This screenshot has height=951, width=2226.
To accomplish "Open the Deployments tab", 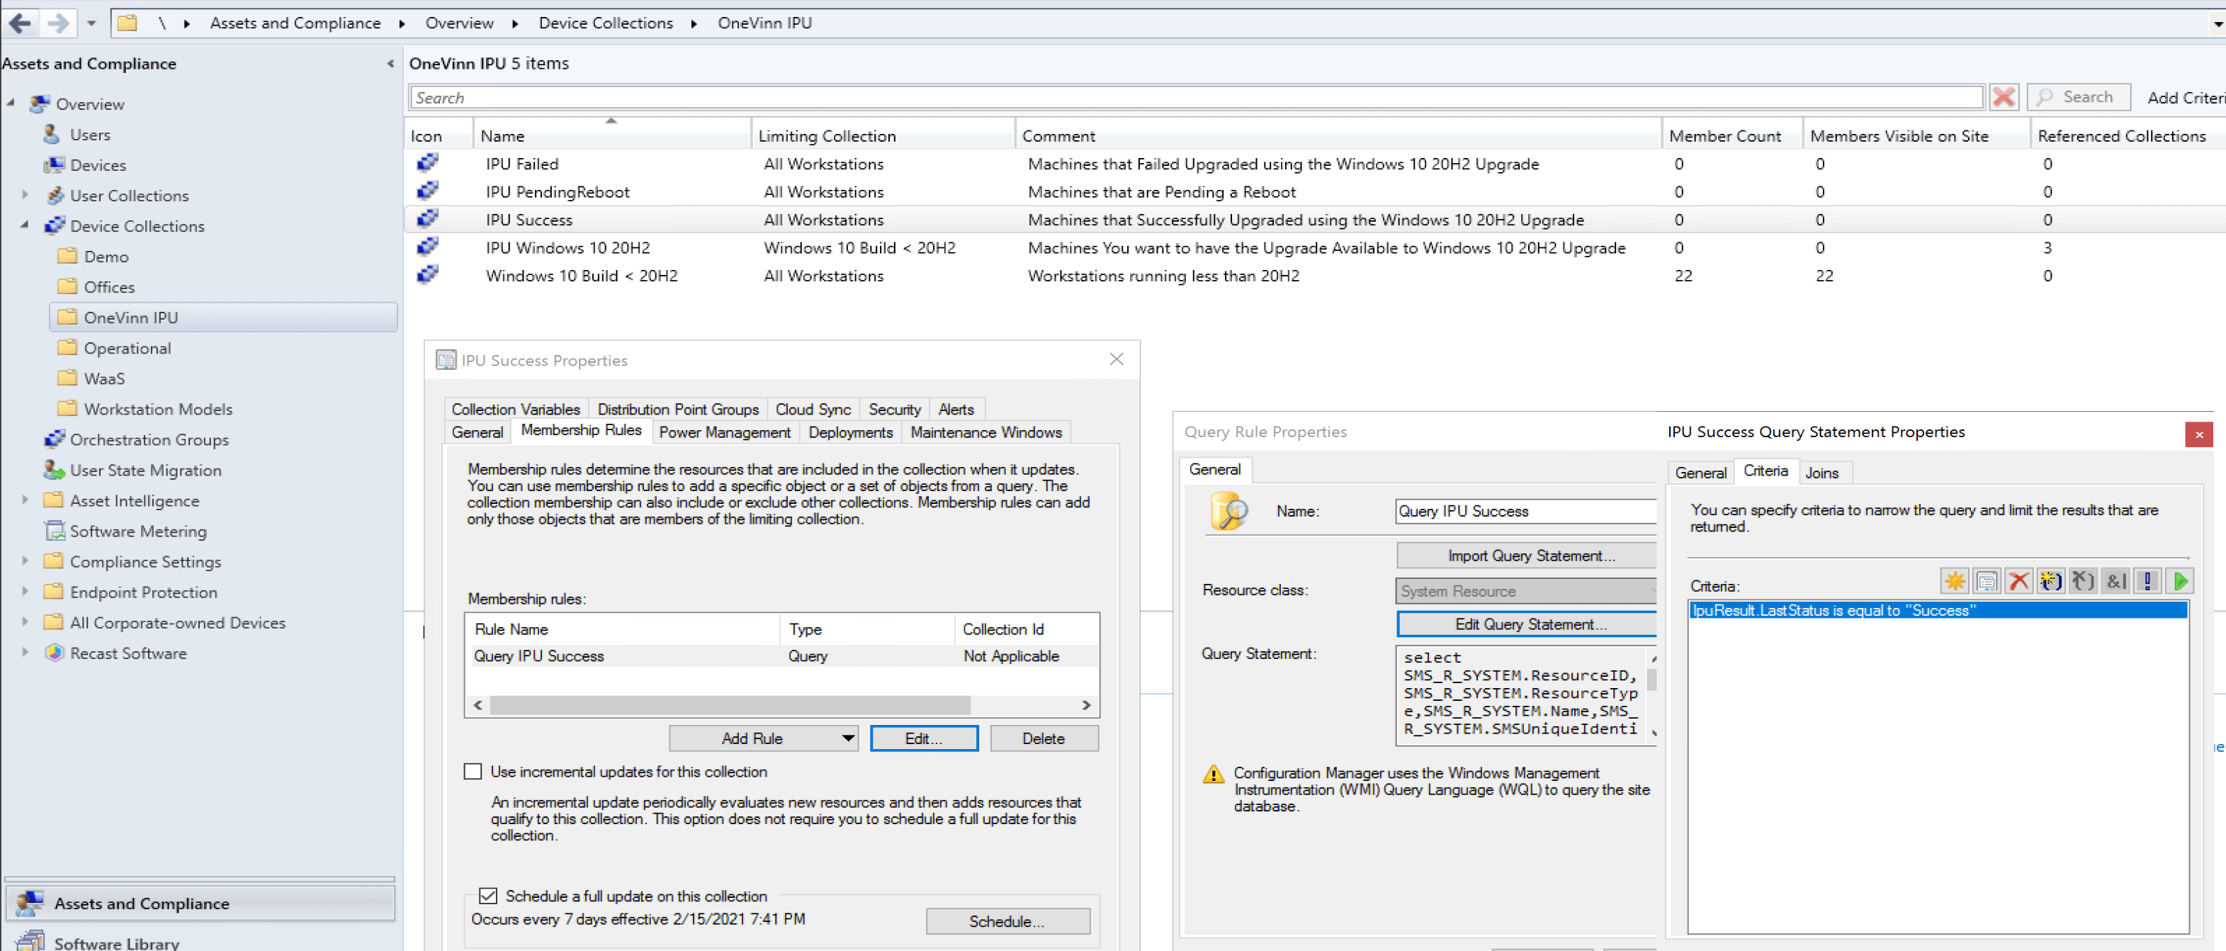I will 849,432.
